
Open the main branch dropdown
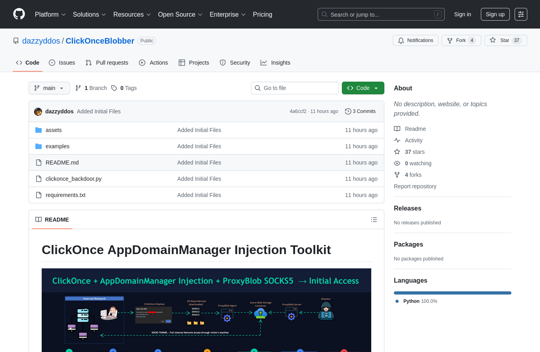[x=49, y=88]
